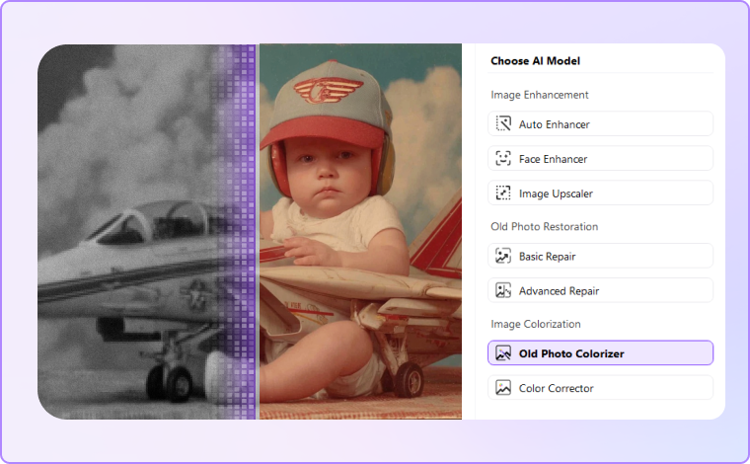This screenshot has height=464, width=750.
Task: Pick the Color Corrector label
Action: click(x=556, y=388)
